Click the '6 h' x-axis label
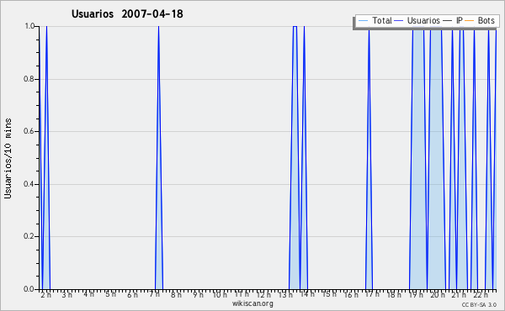 pos(132,295)
